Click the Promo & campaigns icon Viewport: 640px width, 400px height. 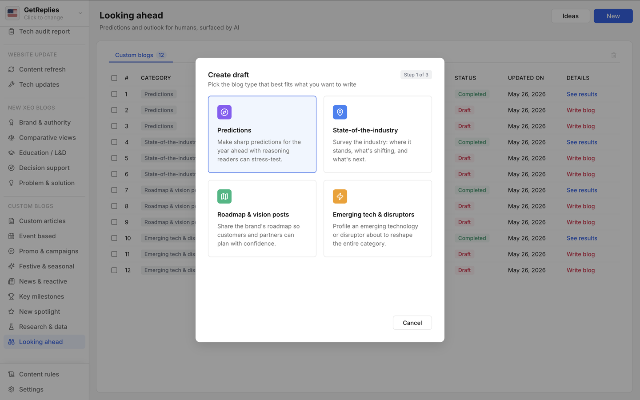point(12,251)
